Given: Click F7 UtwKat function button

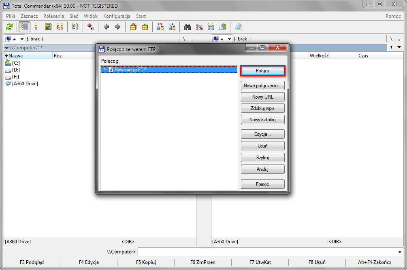Looking at the screenshot, I should click(x=260, y=262).
